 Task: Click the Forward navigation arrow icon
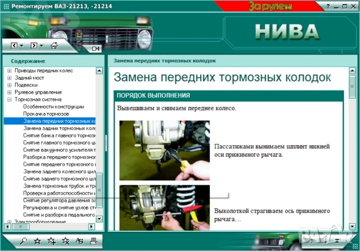(x=34, y=45)
